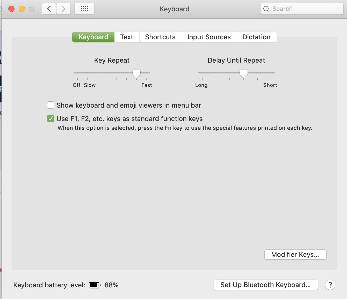Viewport: 347px width, 299px height.
Task: Click Set Up Bluetooth Keyboard button
Action: (x=266, y=285)
